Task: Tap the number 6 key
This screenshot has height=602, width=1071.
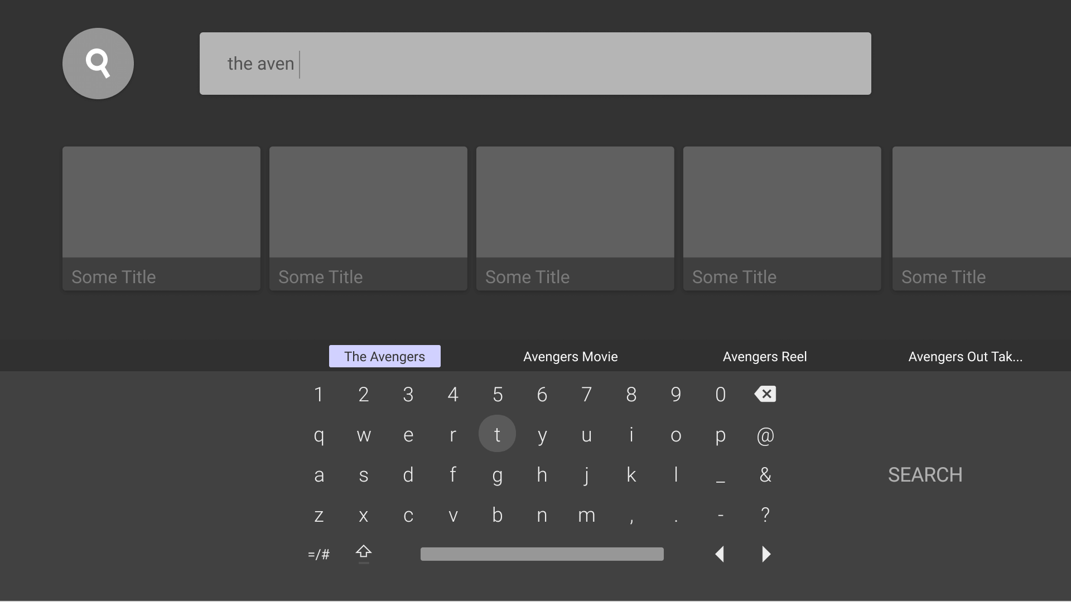Action: coord(542,395)
